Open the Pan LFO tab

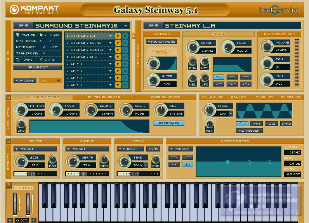pos(238,97)
